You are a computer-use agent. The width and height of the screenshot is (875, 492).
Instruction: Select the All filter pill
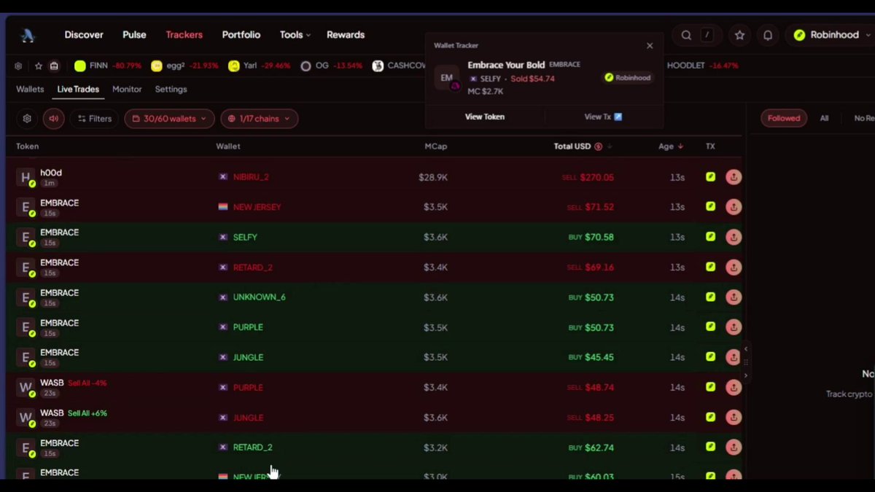tap(824, 118)
